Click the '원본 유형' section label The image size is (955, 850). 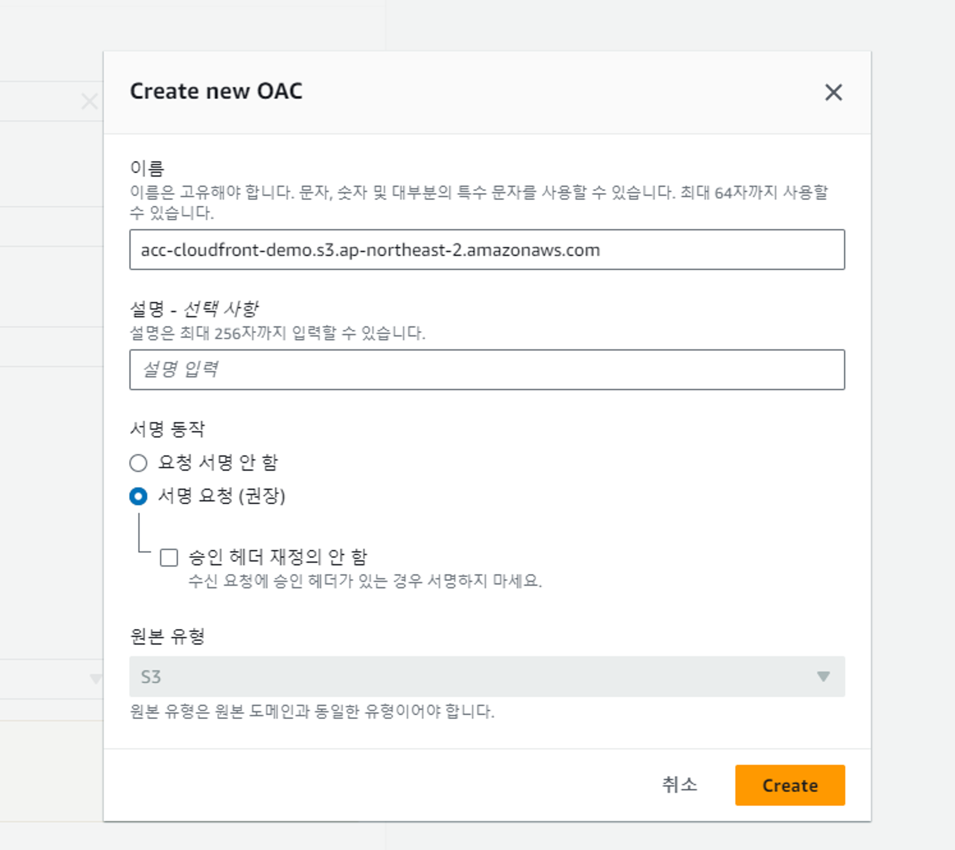click(x=167, y=636)
